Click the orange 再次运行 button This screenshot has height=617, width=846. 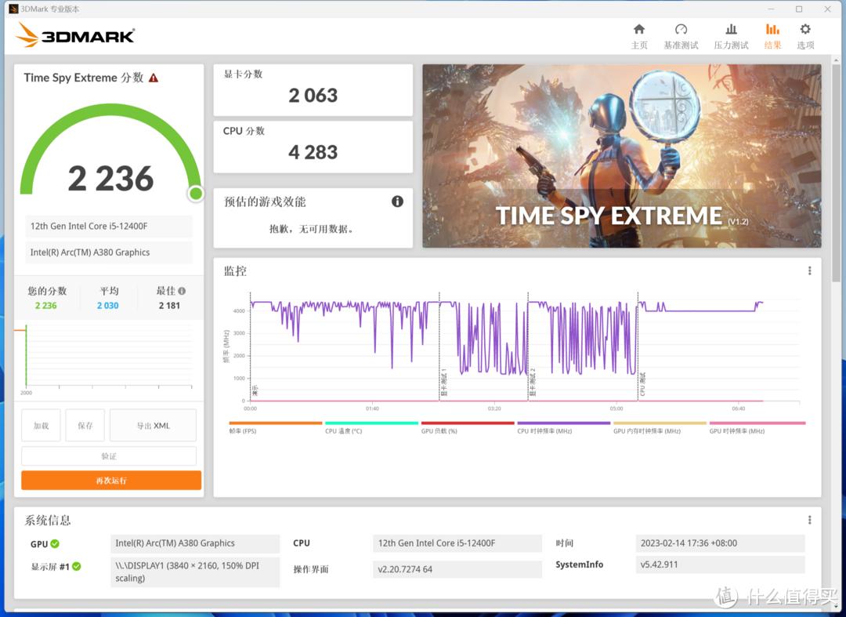click(x=110, y=480)
